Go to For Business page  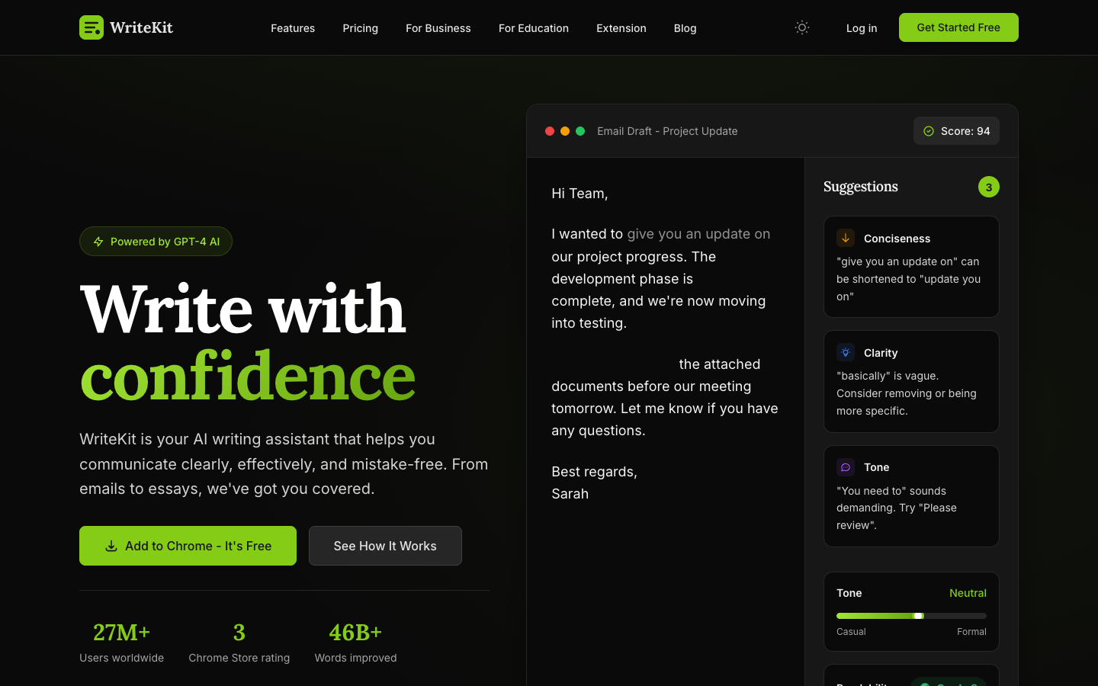(438, 28)
